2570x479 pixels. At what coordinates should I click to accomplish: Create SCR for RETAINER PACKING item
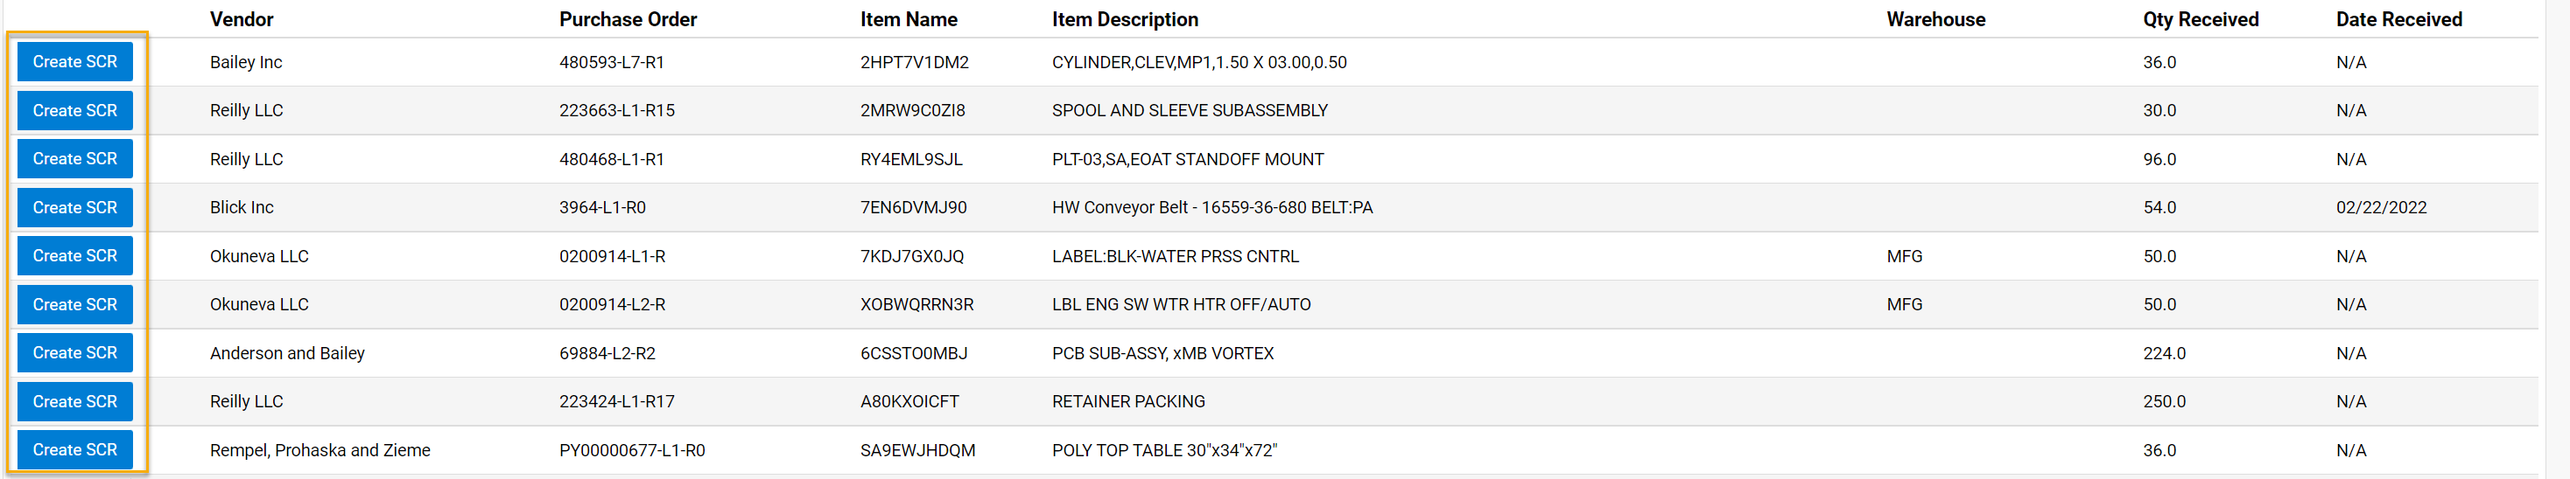pos(74,401)
